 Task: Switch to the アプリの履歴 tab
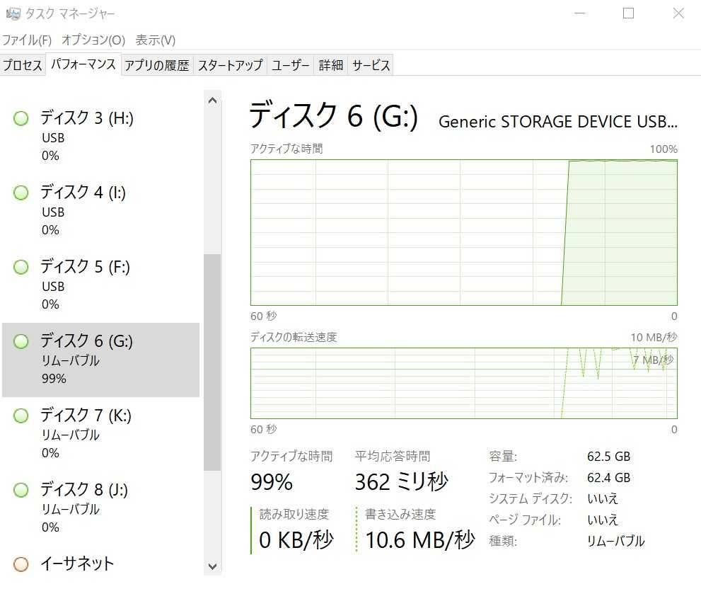click(x=157, y=65)
